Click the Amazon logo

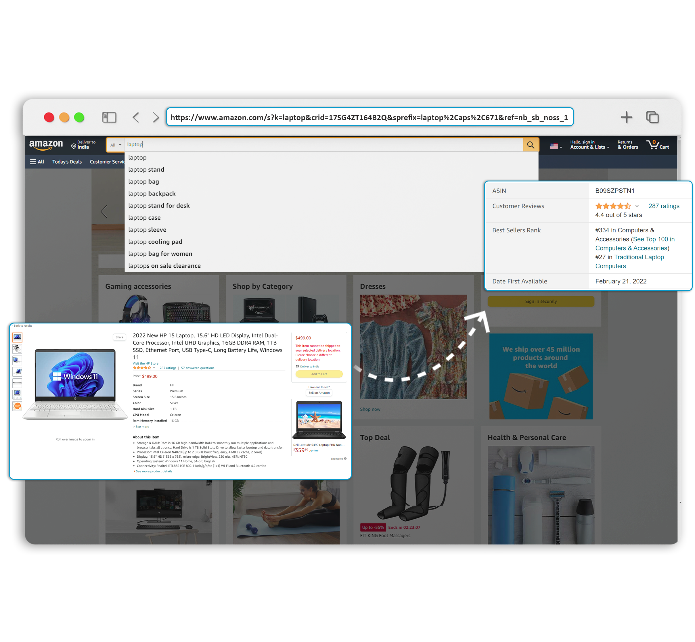(x=46, y=145)
